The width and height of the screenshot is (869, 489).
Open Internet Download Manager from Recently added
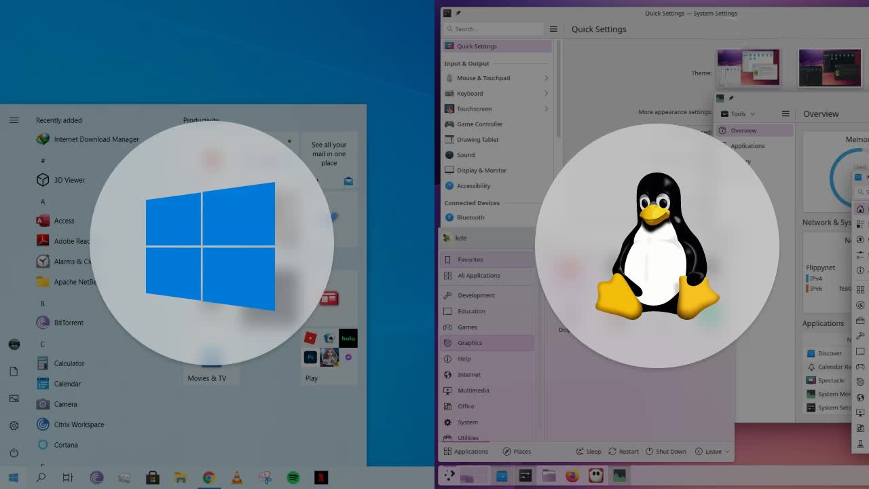(x=87, y=139)
